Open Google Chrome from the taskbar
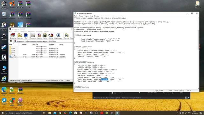Image resolution: width=204 pixels, height=115 pixels. pos(60,113)
